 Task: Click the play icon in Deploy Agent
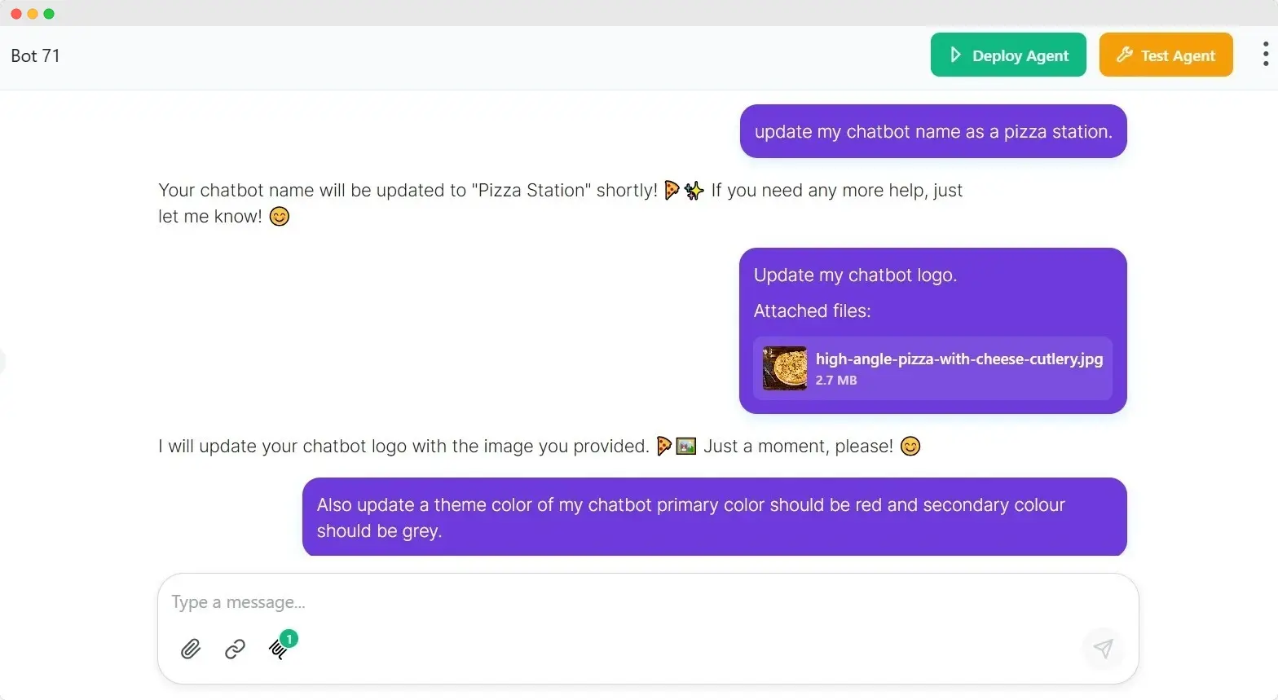[956, 55]
